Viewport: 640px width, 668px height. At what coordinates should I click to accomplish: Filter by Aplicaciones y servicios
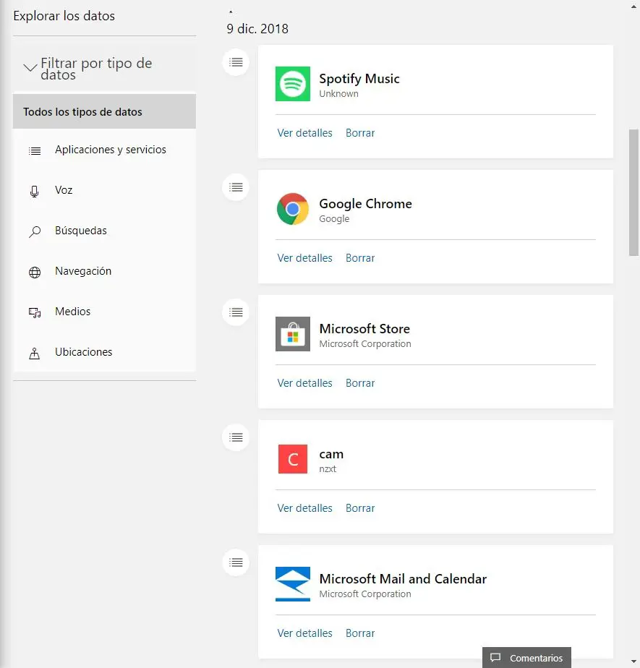click(110, 150)
